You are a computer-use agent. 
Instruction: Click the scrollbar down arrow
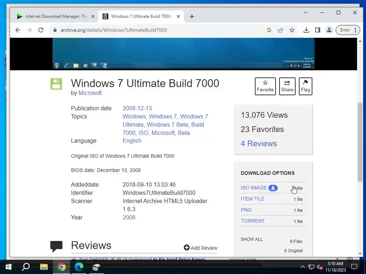pos(360,254)
